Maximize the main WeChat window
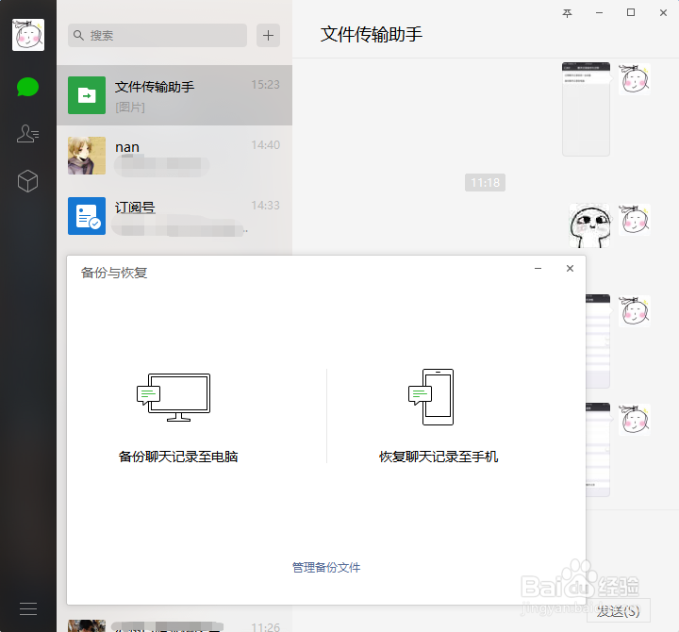This screenshot has width=679, height=632. 631,12
